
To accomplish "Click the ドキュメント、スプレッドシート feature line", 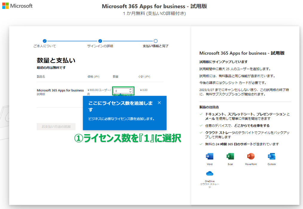I will coord(247,116).
